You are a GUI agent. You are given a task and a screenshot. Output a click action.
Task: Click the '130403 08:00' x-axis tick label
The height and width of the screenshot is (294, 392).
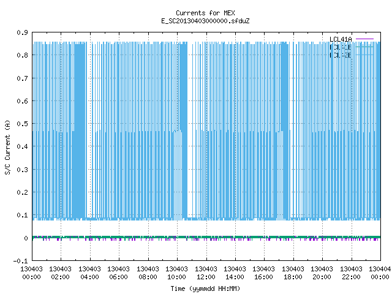[148, 273]
